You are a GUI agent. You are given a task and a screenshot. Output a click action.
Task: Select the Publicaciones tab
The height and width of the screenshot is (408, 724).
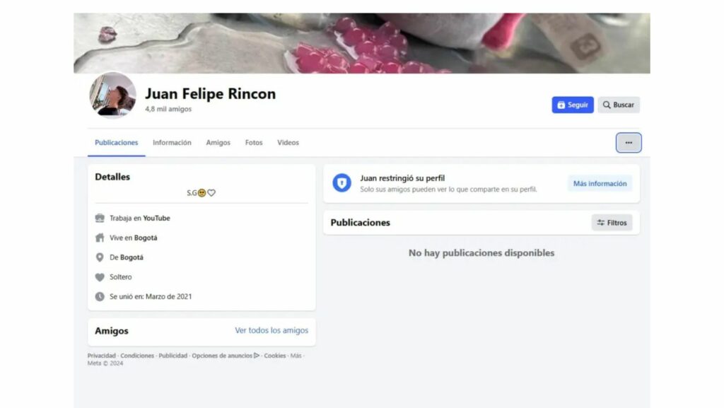(x=117, y=143)
